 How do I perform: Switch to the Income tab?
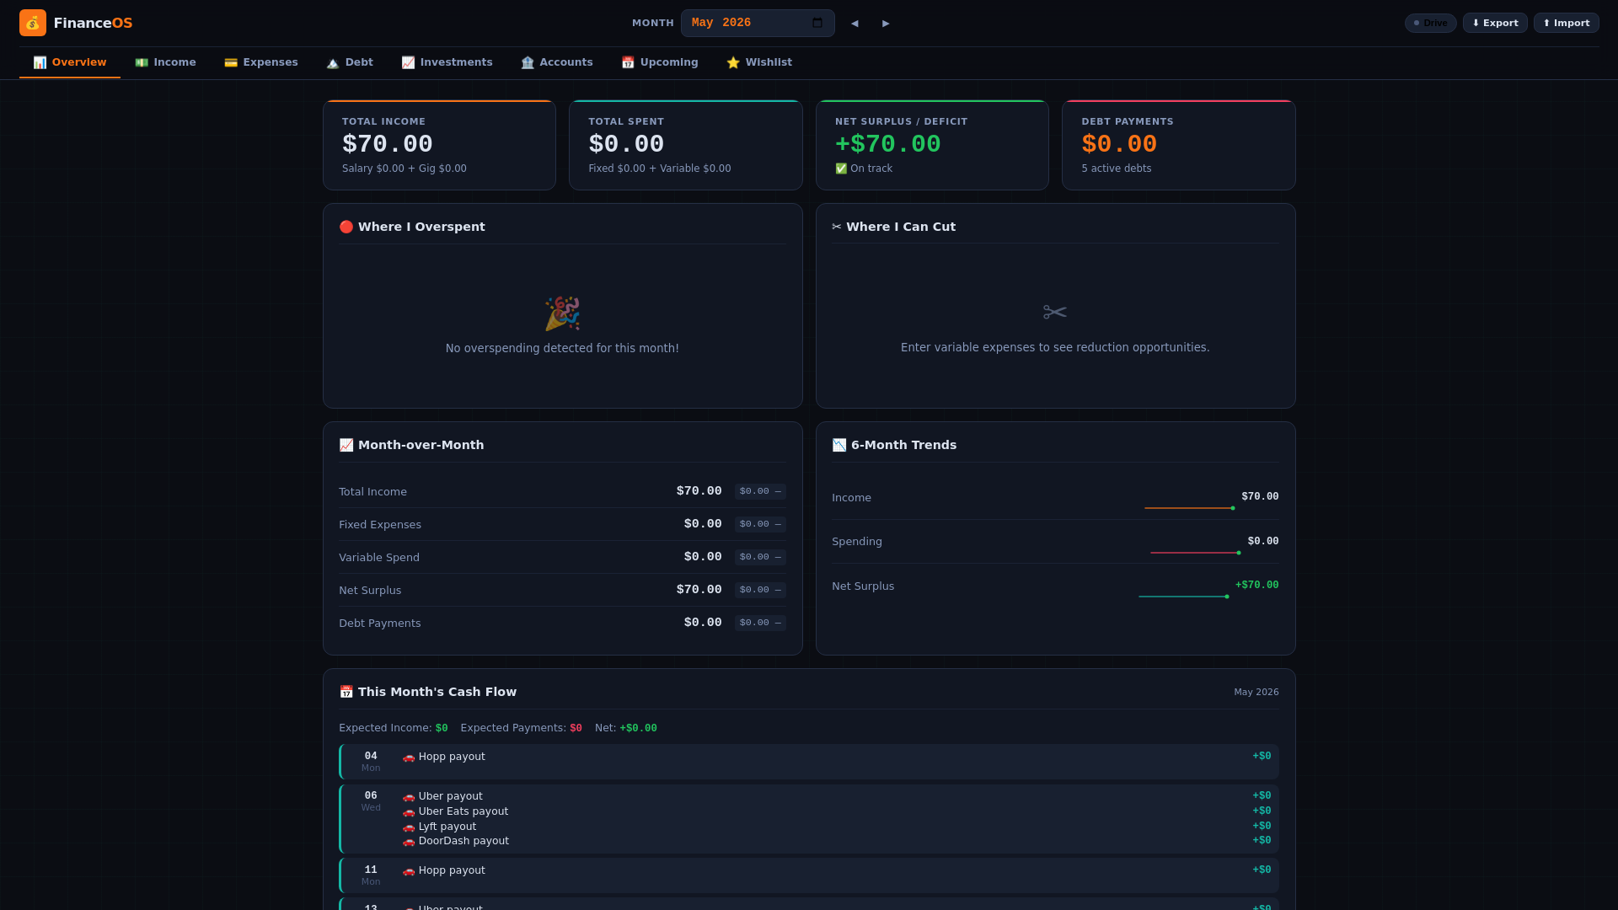point(165,62)
